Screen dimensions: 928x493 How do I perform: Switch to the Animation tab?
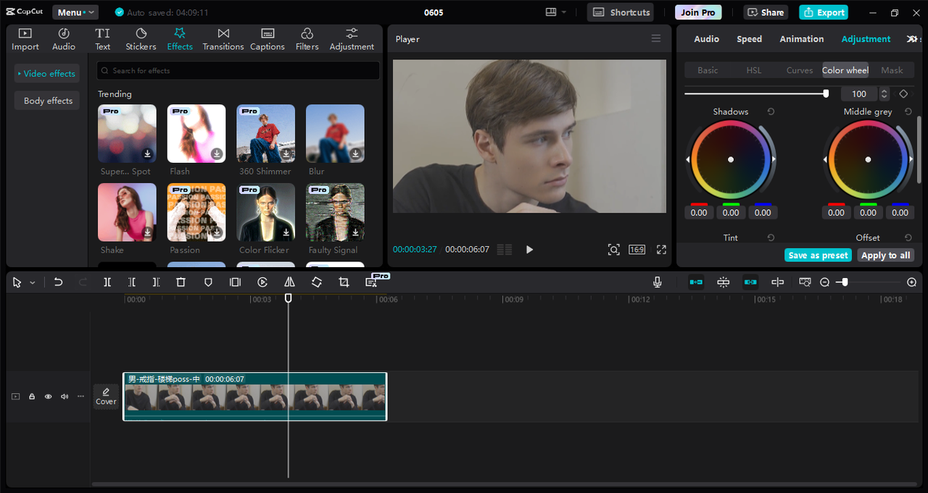click(801, 39)
